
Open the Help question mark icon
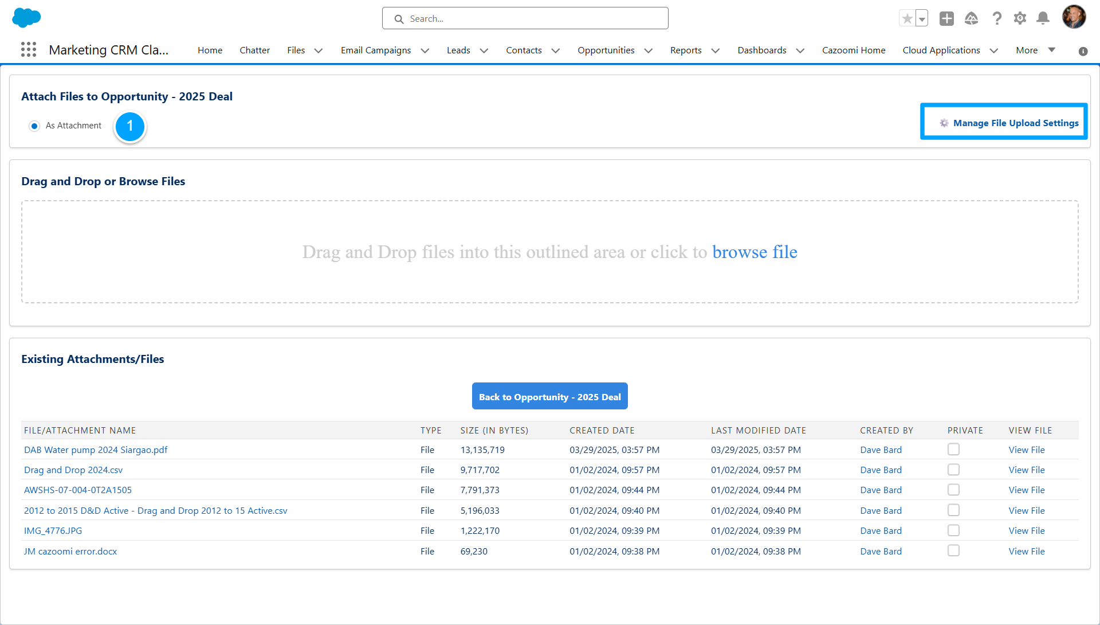click(997, 19)
